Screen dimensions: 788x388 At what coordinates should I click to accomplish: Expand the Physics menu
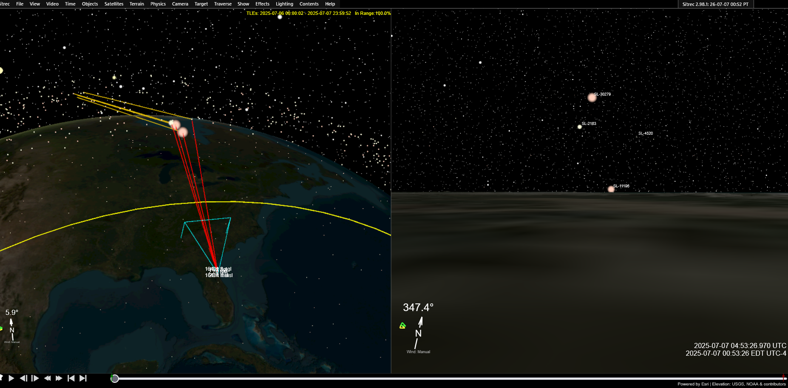(x=158, y=4)
